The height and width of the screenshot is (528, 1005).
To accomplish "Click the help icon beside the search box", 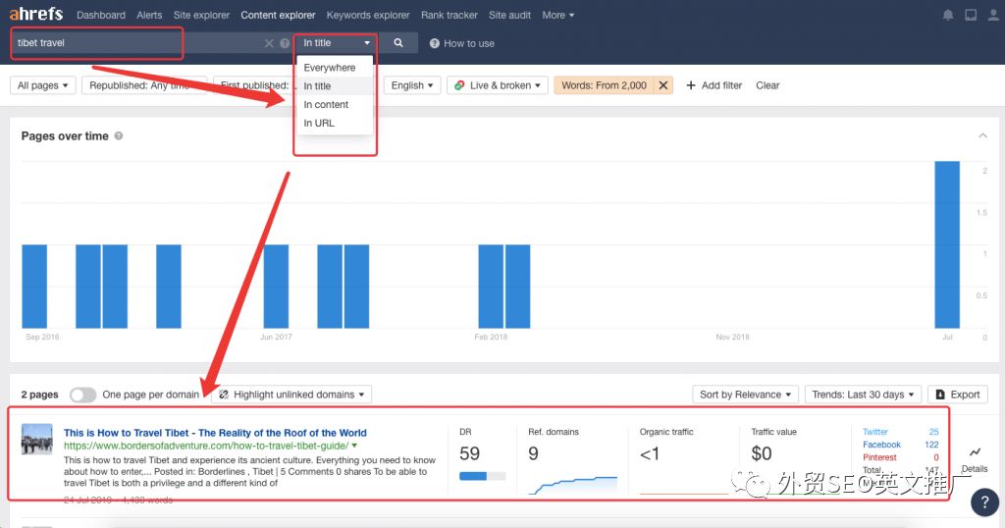I will pos(285,43).
